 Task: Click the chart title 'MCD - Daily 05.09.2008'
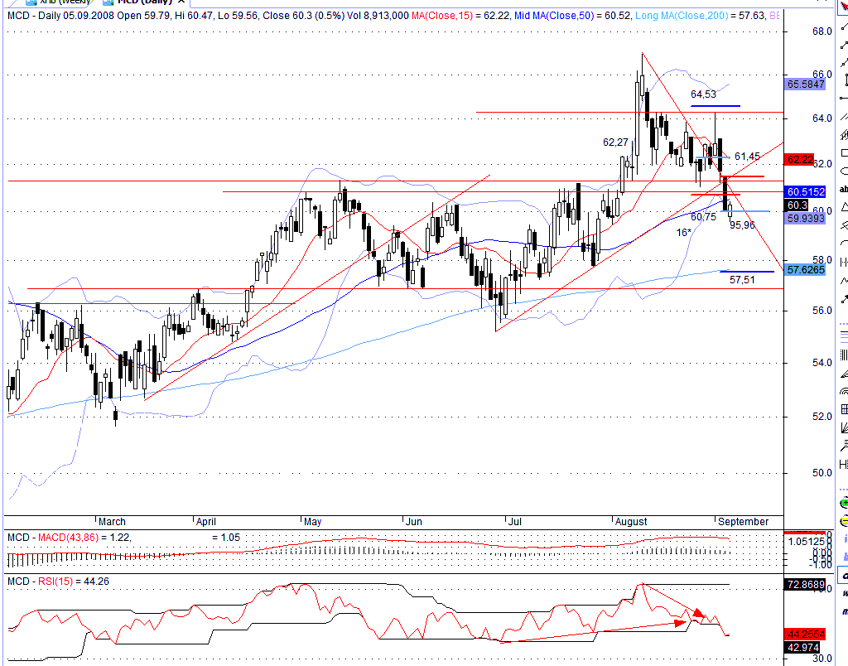pyautogui.click(x=61, y=16)
